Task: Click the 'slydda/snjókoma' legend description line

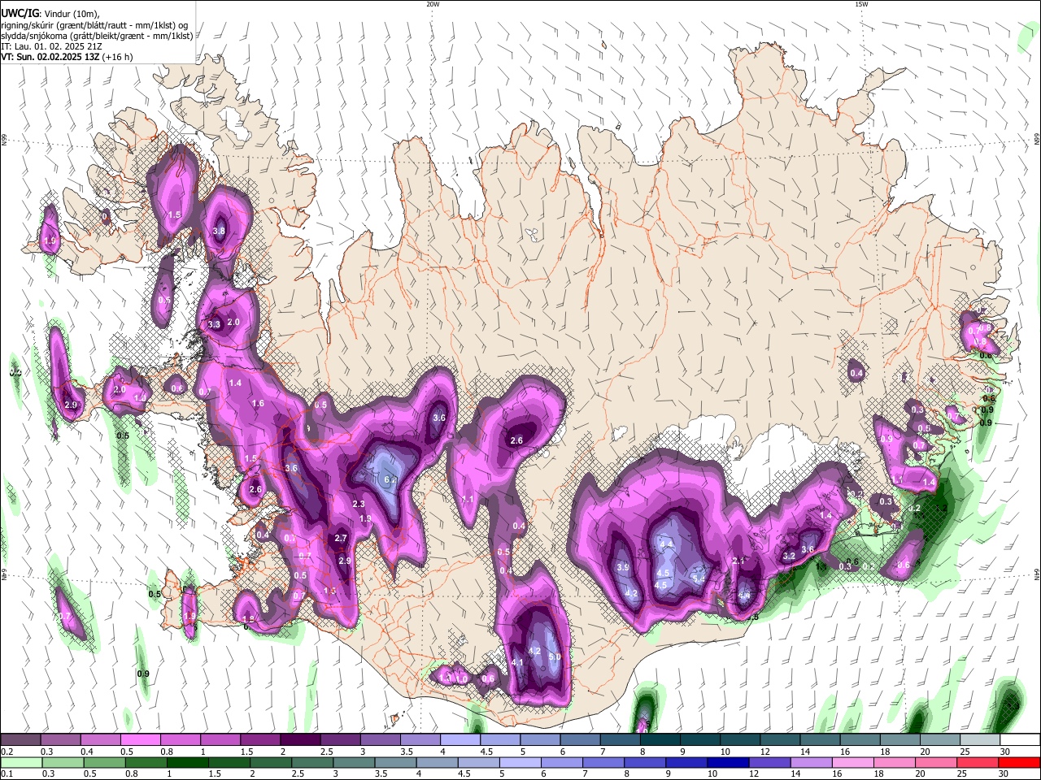Action: (97, 36)
